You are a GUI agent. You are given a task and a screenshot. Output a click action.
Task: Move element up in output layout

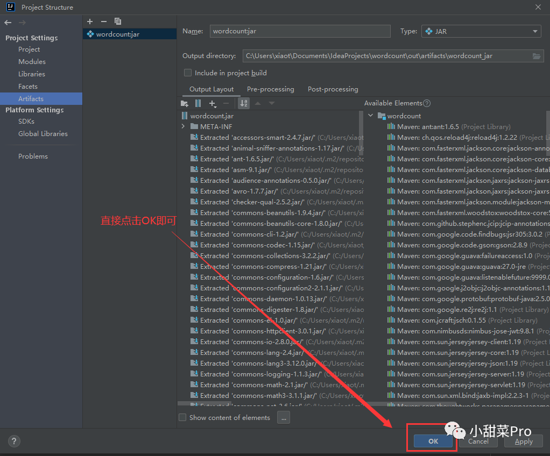tap(258, 103)
